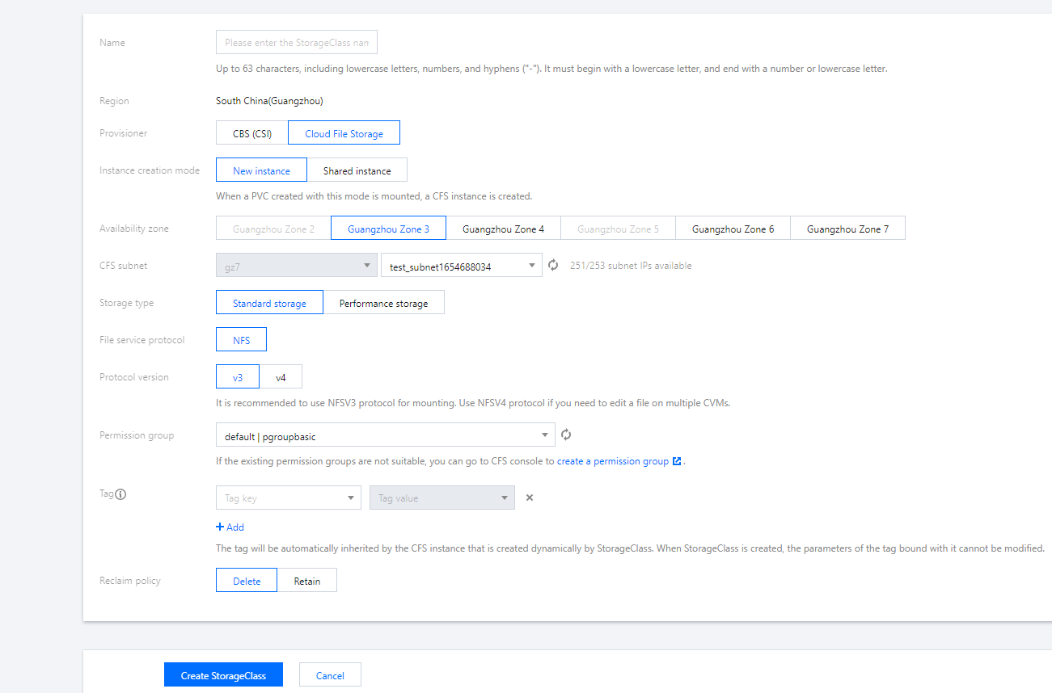Refresh the CFS subnet list
Viewport: 1052px width, 693px height.
coord(553,265)
